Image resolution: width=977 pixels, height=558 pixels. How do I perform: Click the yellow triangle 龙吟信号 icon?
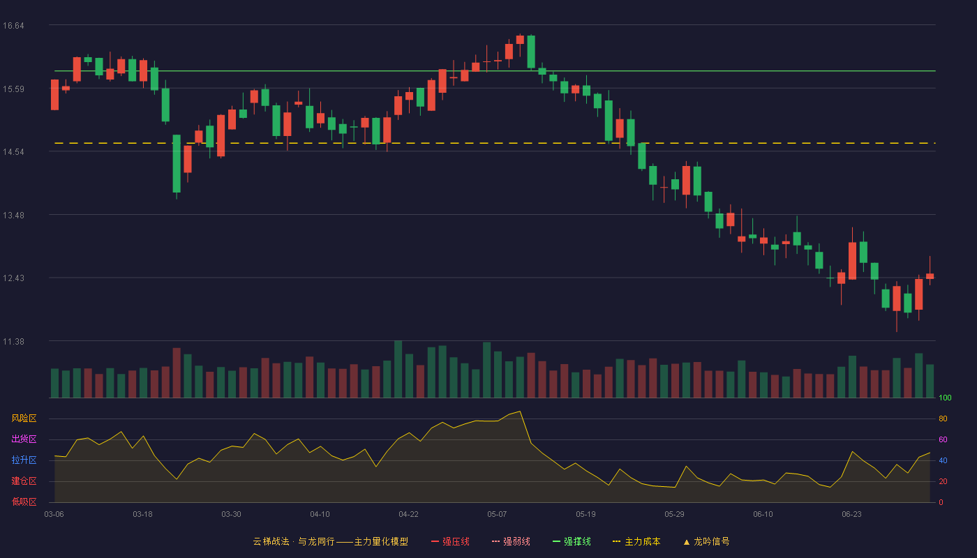(x=686, y=541)
